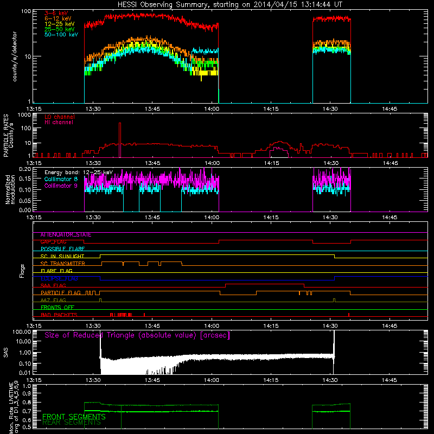The image size is (434, 434).
Task: Click the SAS axis label
Action: 5,353
